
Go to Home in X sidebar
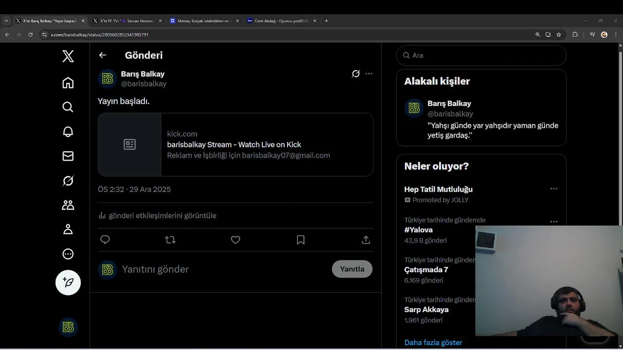pos(68,83)
